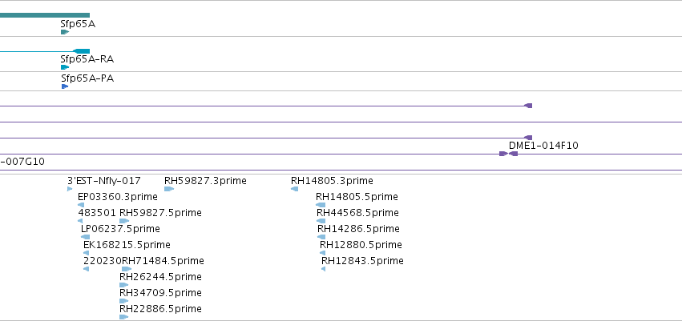The width and height of the screenshot is (682, 321).
Task: Select the Sfp65A-RA transcript arrow
Action: (x=65, y=67)
